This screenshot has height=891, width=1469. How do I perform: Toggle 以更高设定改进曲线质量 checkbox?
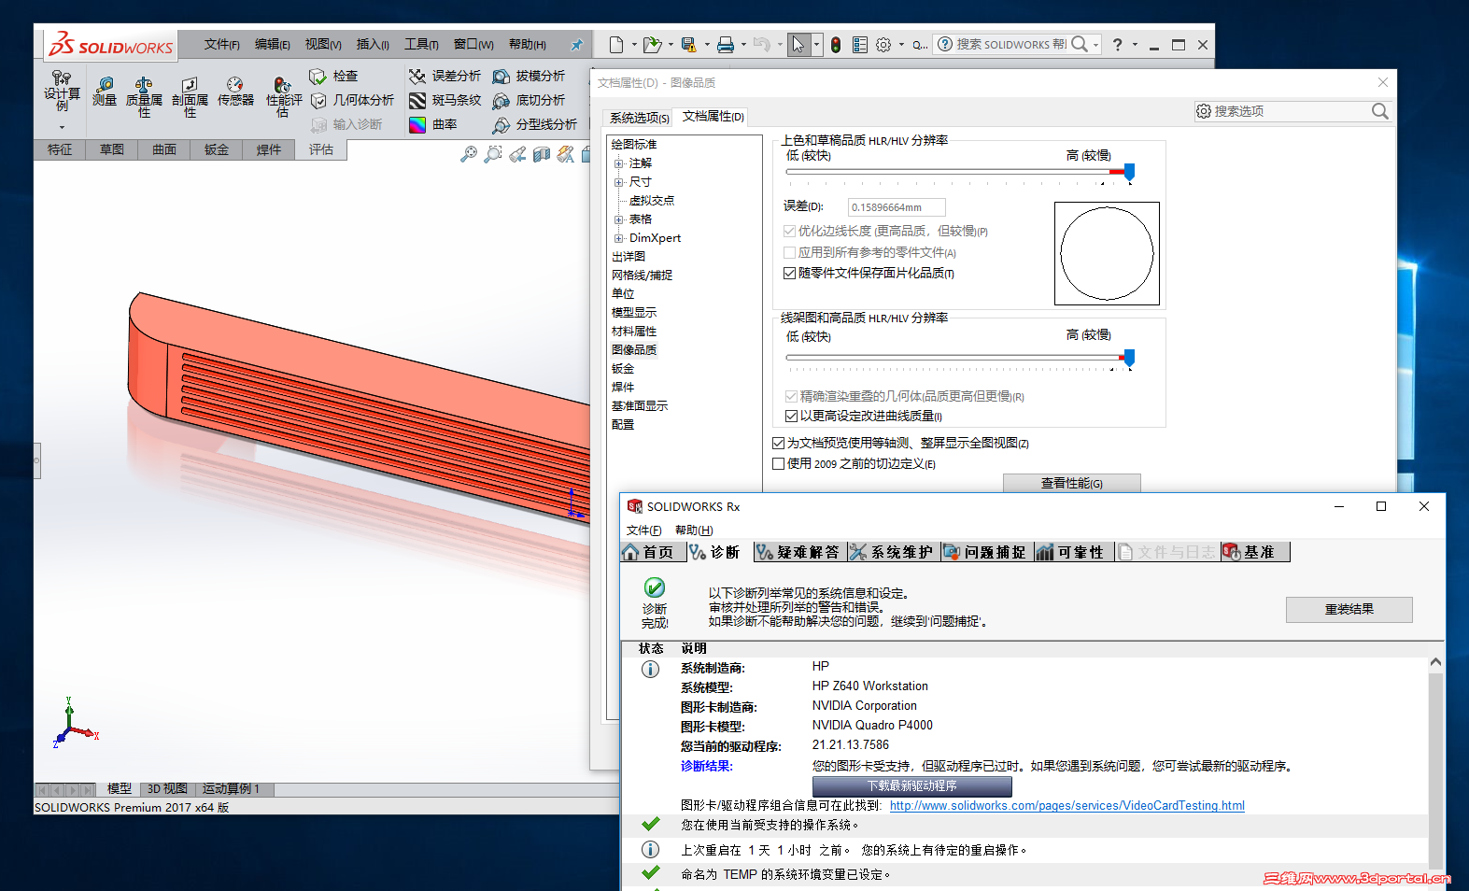(792, 416)
